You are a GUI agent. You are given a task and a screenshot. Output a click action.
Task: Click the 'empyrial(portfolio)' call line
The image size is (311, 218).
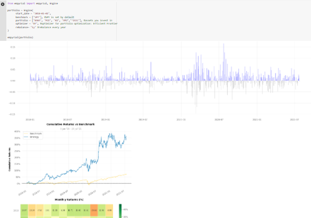tap(20, 37)
